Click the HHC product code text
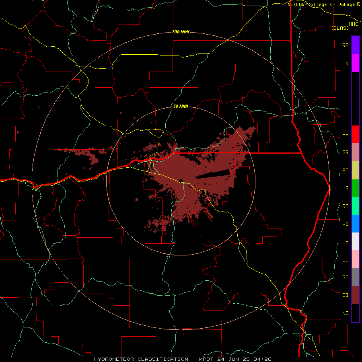Viewport: 362px width, 362px height. (x=353, y=24)
